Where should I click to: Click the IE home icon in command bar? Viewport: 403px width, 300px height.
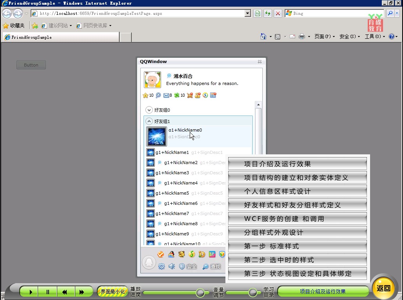tap(263, 36)
